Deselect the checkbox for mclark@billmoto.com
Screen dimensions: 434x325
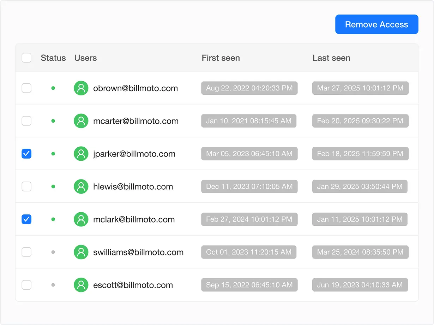[x=26, y=219]
